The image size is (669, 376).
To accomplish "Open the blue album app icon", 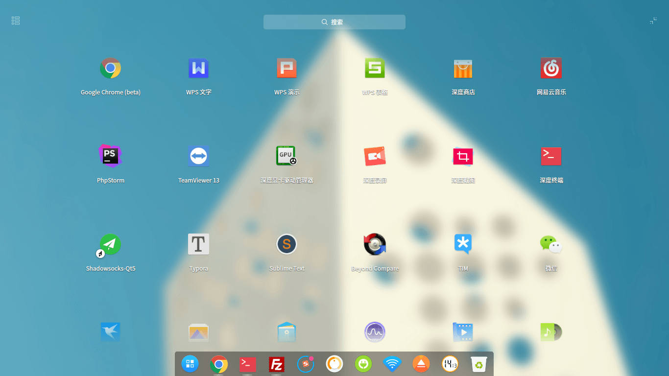I will 287,333.
